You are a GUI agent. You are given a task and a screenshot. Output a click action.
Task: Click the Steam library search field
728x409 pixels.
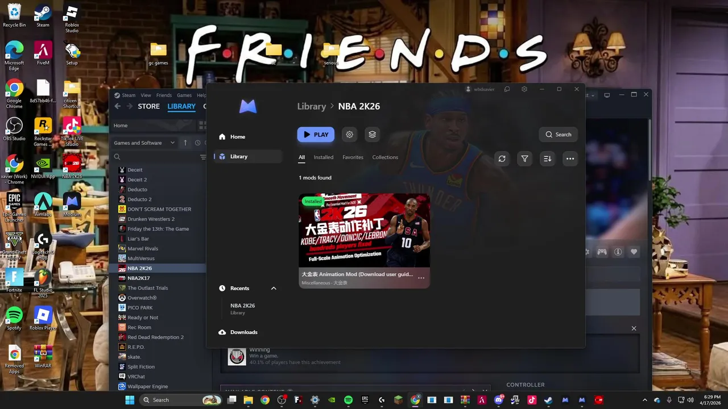point(156,157)
